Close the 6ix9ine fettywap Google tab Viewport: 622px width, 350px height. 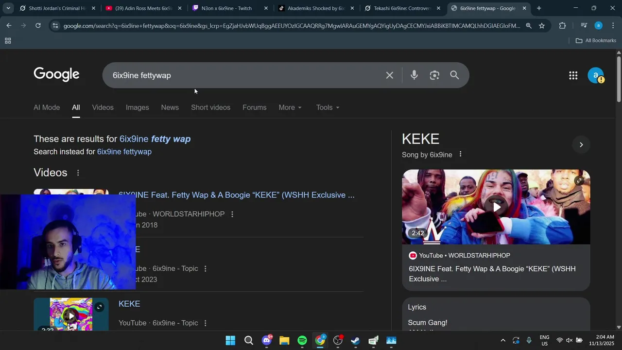[x=524, y=8]
